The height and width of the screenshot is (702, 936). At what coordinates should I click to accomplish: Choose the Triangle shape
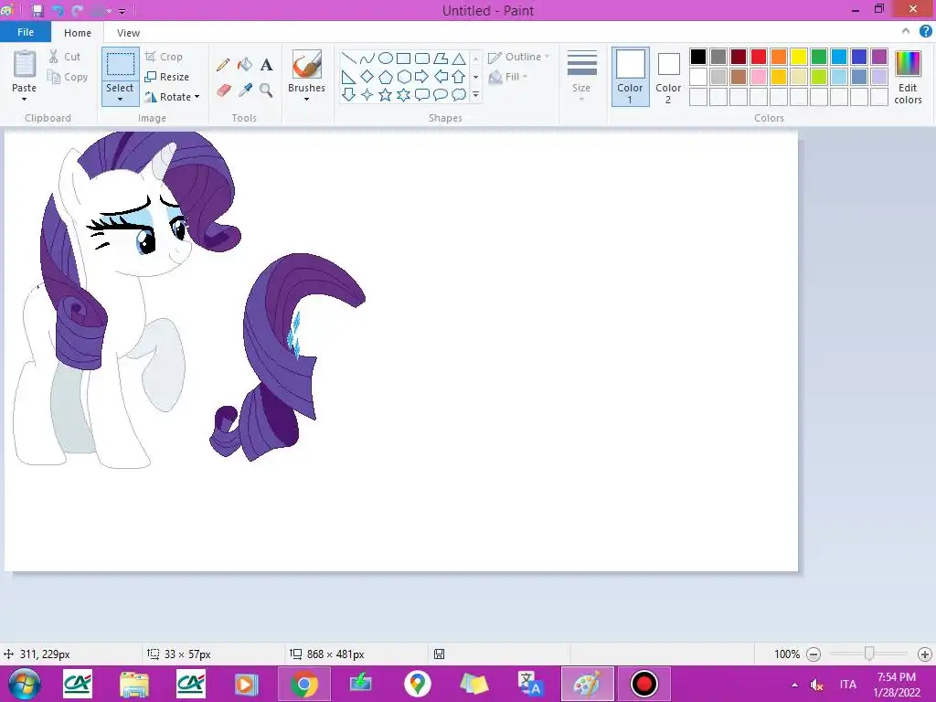[459, 58]
